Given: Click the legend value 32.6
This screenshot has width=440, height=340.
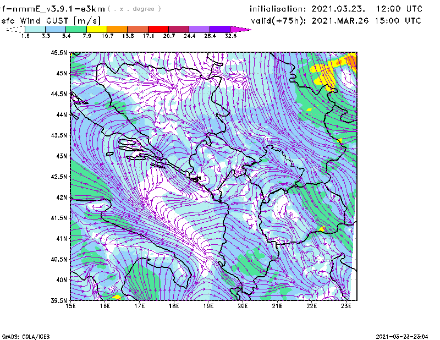Looking at the screenshot, I should tap(230, 36).
